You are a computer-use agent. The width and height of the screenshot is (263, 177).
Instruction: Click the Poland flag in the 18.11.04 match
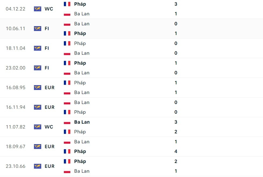click(67, 53)
